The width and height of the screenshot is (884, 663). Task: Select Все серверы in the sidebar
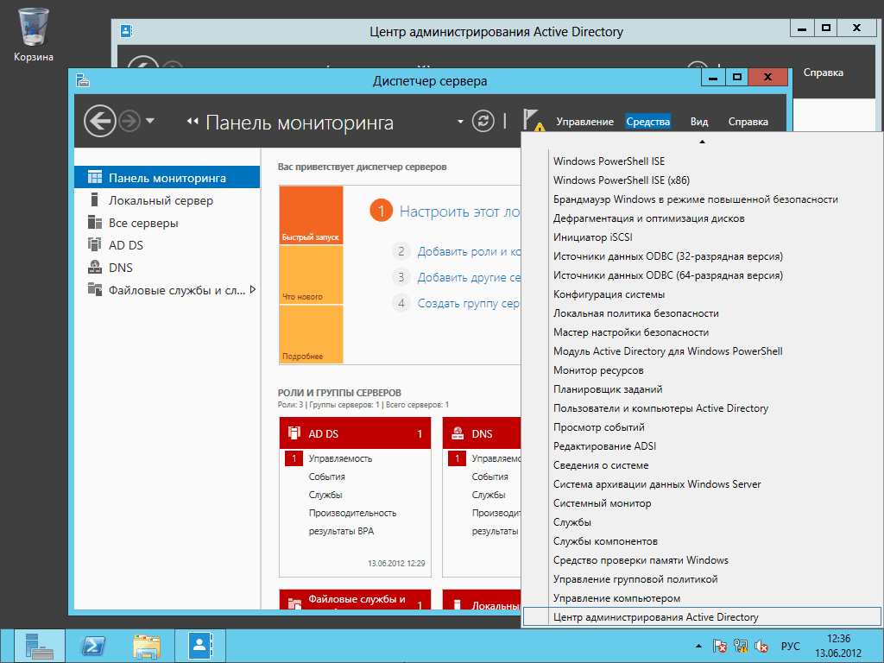167,223
